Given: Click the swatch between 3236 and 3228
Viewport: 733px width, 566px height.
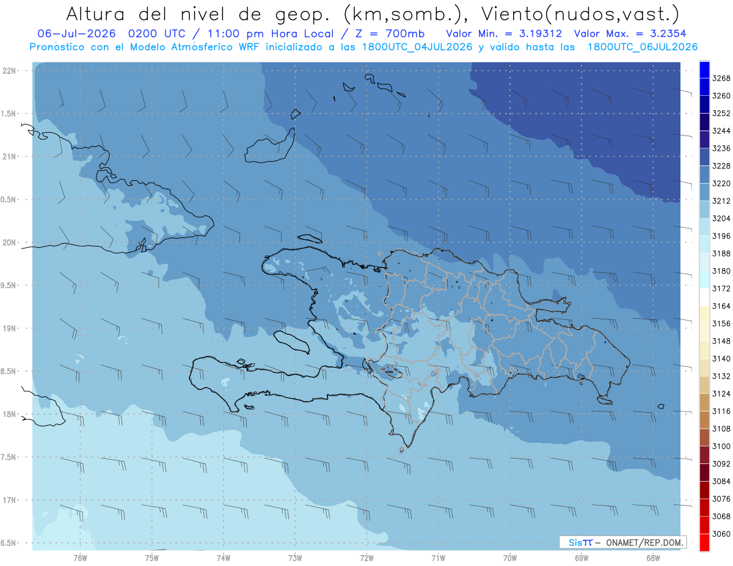Looking at the screenshot, I should click(704, 157).
